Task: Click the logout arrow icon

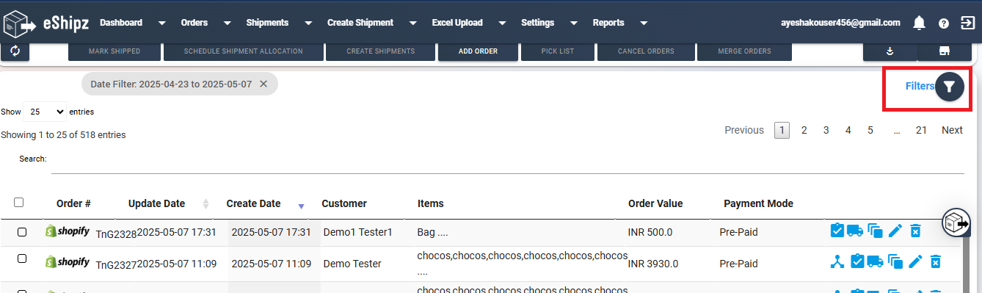Action: coord(967,23)
